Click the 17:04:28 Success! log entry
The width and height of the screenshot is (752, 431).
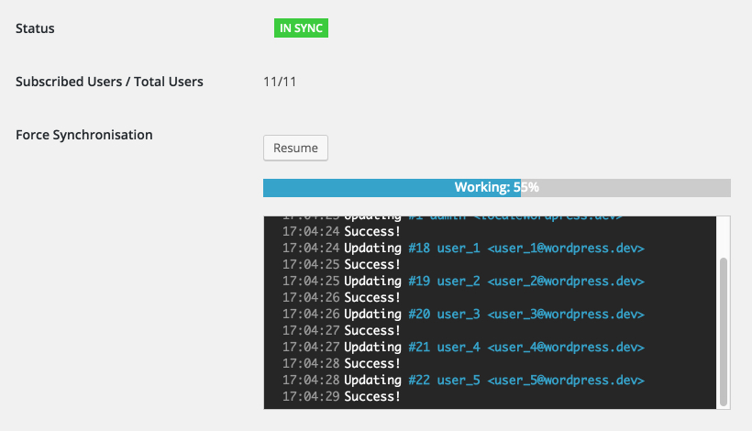(341, 364)
